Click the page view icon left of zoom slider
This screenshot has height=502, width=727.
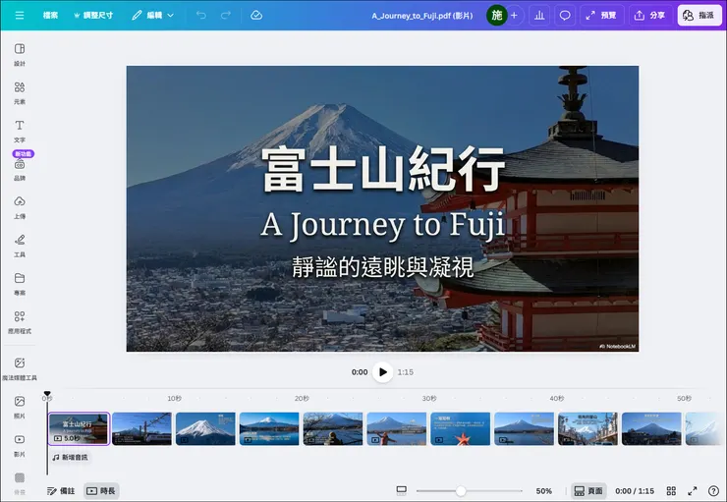point(402,490)
